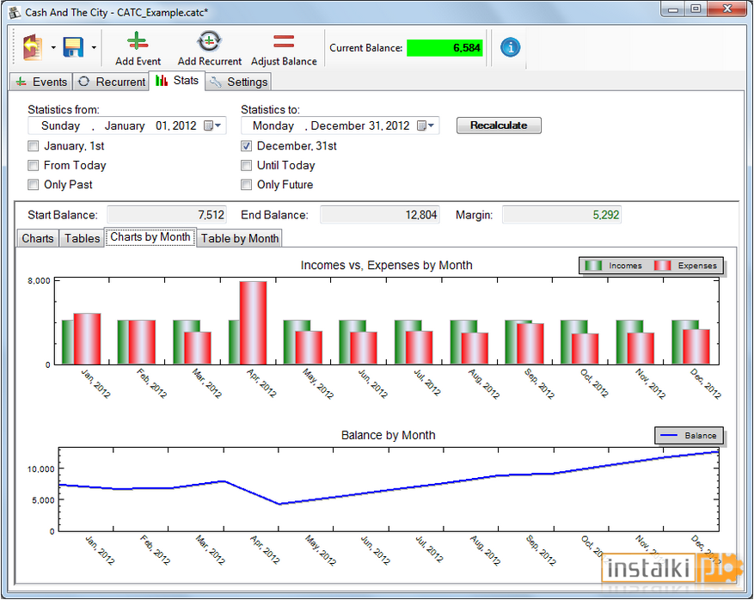This screenshot has height=600, width=754.
Task: Open calendar picker for Statistics to date
Action: coord(426,126)
